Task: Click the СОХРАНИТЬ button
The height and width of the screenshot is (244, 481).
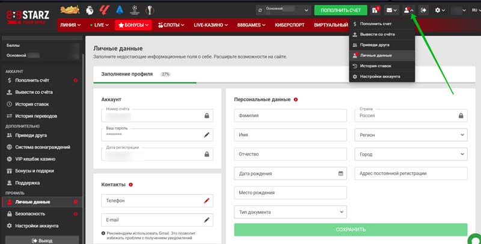Action: [351, 230]
